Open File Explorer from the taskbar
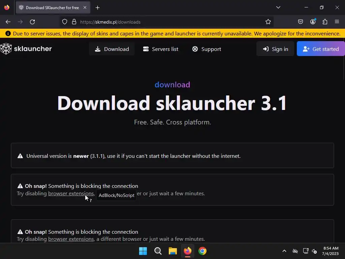The image size is (345, 259). [x=173, y=251]
